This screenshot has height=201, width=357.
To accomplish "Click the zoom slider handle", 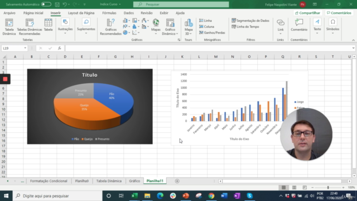I will (x=328, y=188).
